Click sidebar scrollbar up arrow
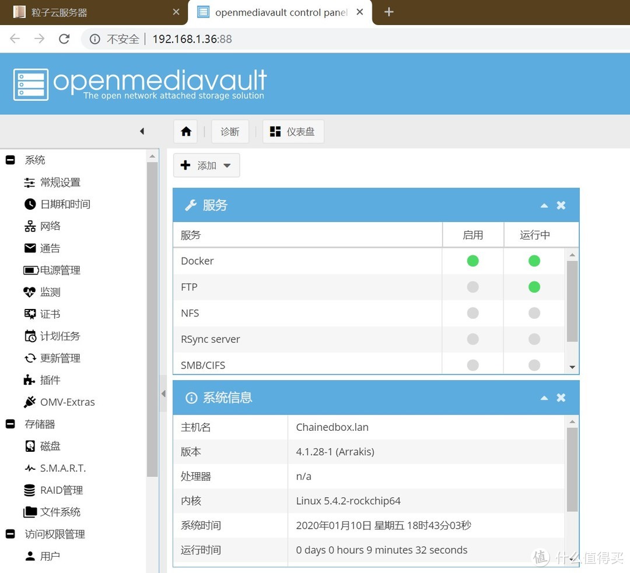The image size is (630, 573). [152, 156]
